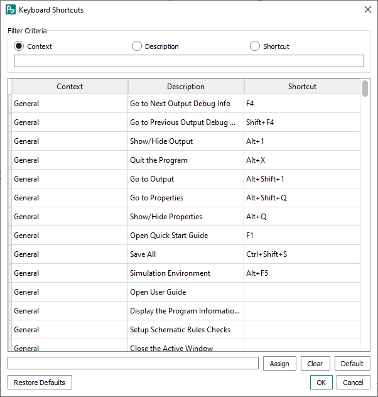The height and width of the screenshot is (397, 378).
Task: Click the Alt+F5 shortcut cell
Action: [x=302, y=273]
